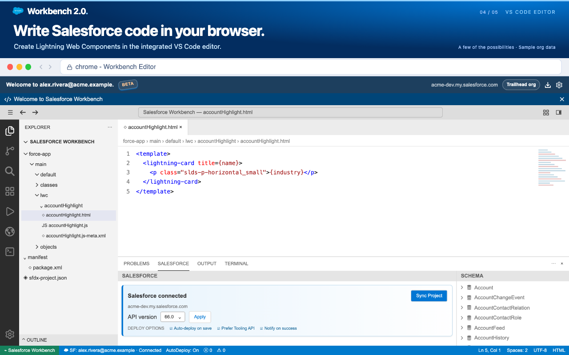This screenshot has width=569, height=355.
Task: Go forward with the right arrow
Action: tap(35, 113)
